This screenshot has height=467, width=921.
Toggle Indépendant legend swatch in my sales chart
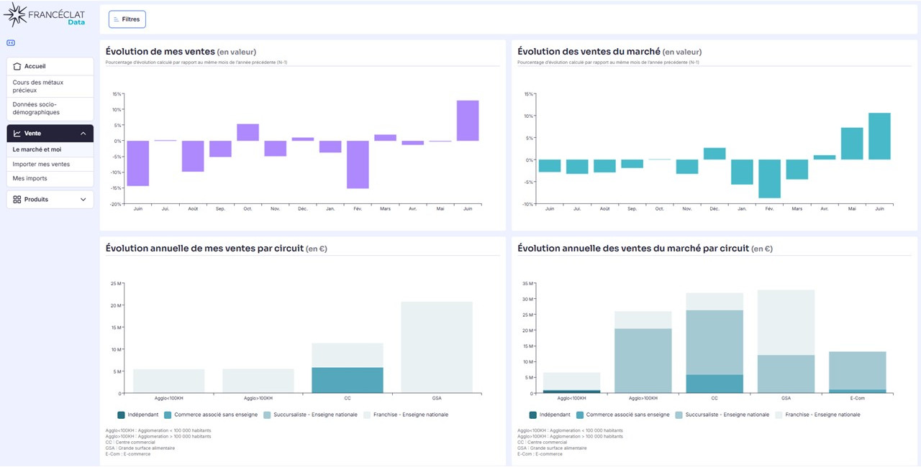[x=121, y=415]
